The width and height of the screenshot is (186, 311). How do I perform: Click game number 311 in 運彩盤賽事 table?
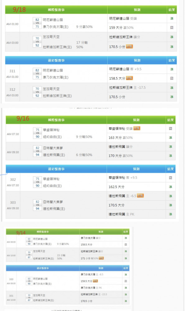(12, 71)
